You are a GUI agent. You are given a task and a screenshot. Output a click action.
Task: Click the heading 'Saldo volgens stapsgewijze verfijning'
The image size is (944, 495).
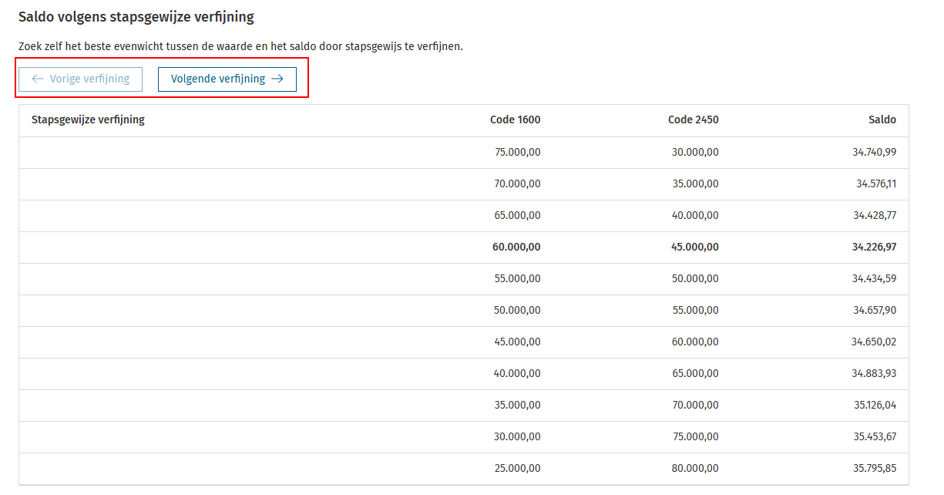[136, 16]
